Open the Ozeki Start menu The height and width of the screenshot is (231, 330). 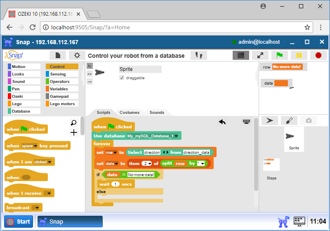coord(19,222)
